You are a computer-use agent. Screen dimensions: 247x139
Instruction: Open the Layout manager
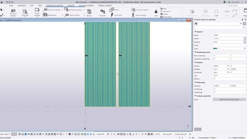(139, 15)
